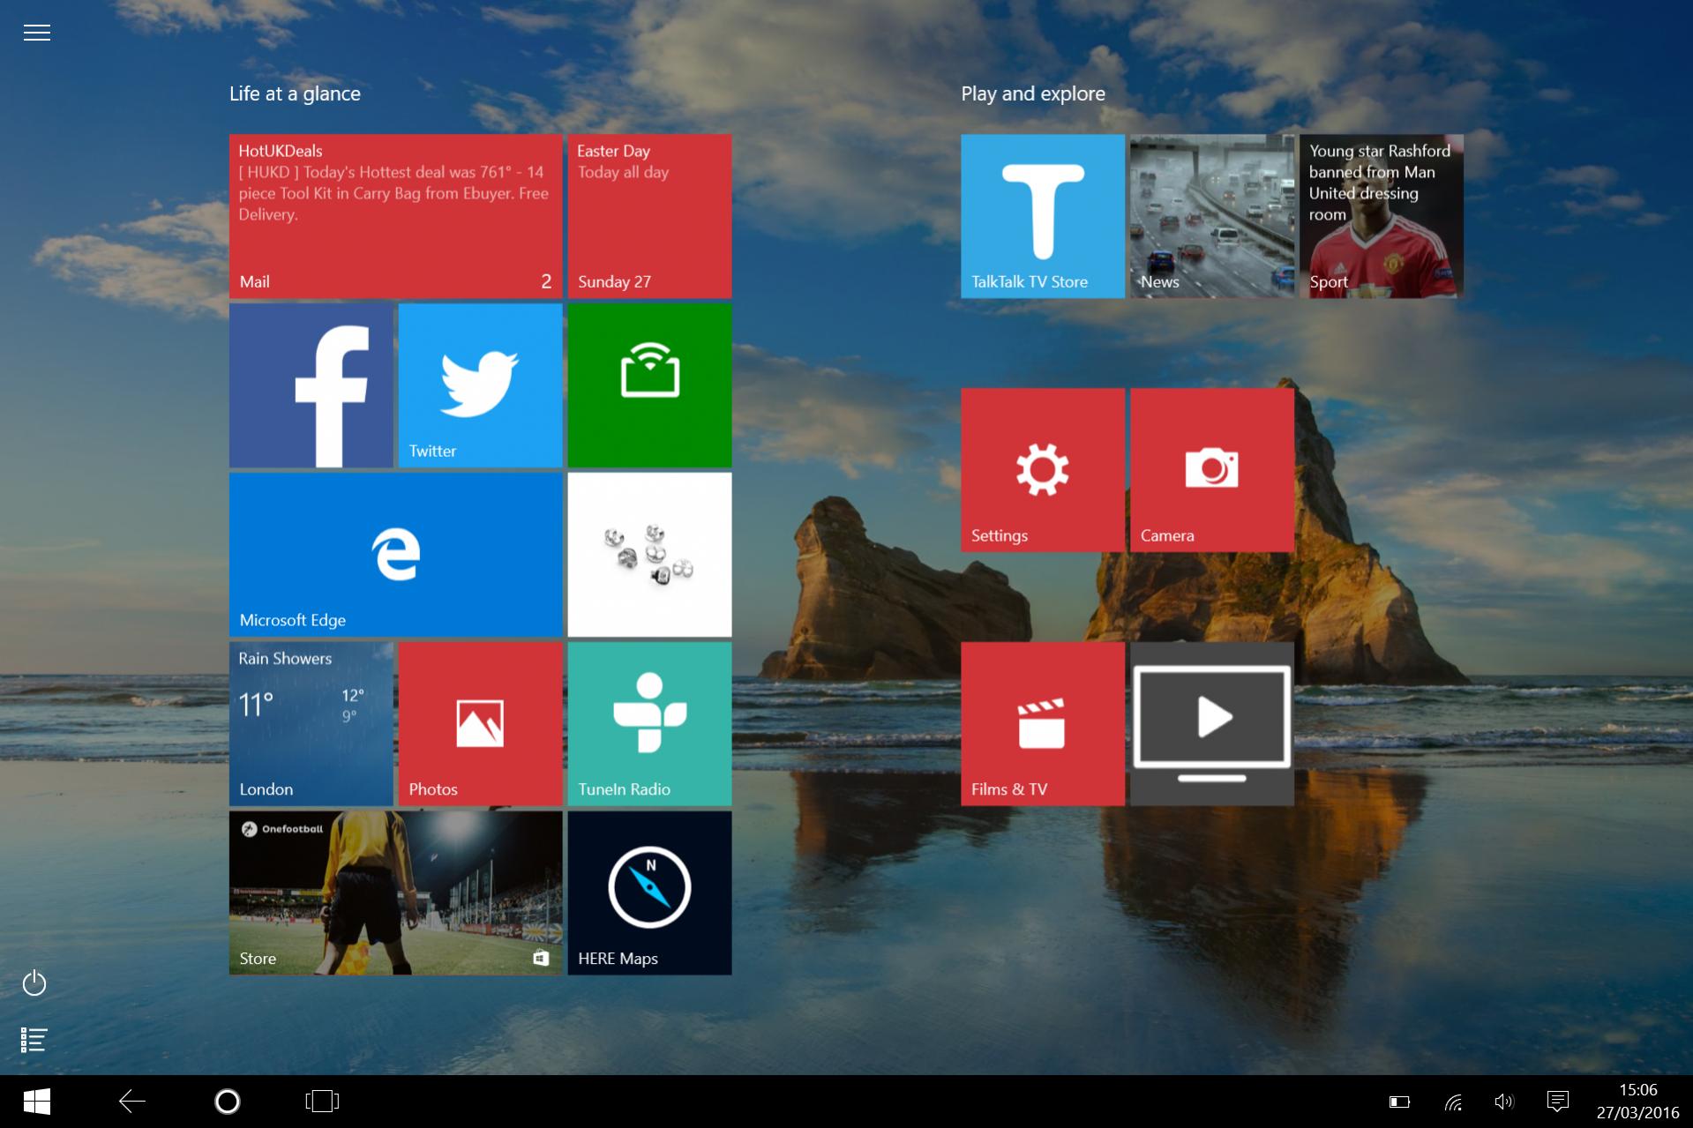Image resolution: width=1693 pixels, height=1128 pixels.
Task: Open the hamburger menu at top left
Action: click(x=36, y=33)
